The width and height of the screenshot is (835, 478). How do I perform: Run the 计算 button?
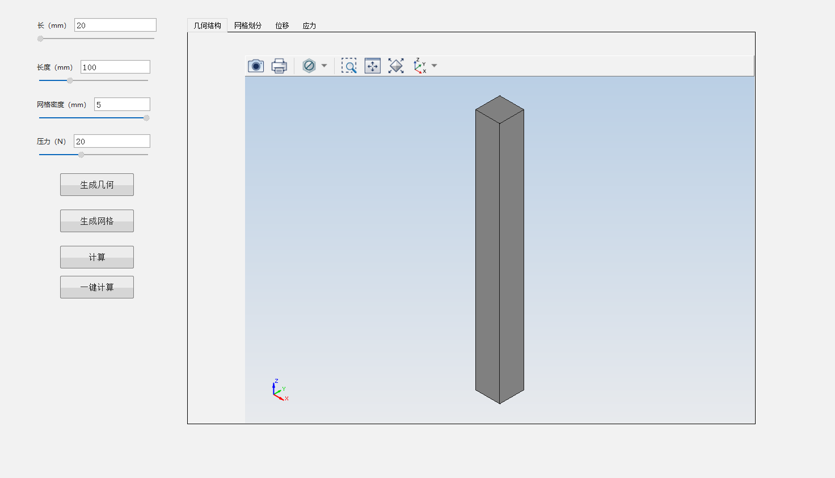[97, 257]
